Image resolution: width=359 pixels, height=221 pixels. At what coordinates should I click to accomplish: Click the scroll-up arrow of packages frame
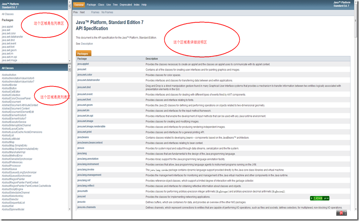[x=70, y=1]
